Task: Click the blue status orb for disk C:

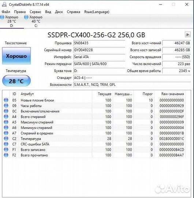Action: 26,17
